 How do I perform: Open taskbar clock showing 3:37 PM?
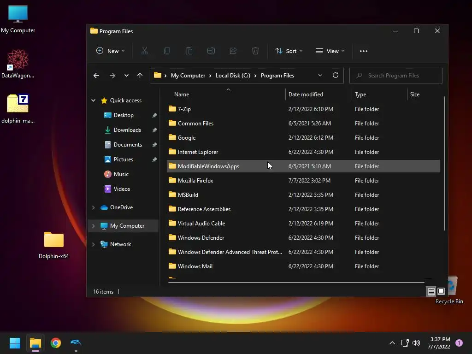click(x=439, y=343)
